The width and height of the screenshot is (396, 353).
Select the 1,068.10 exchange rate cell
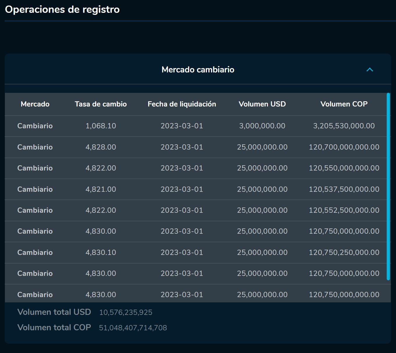pyautogui.click(x=101, y=126)
